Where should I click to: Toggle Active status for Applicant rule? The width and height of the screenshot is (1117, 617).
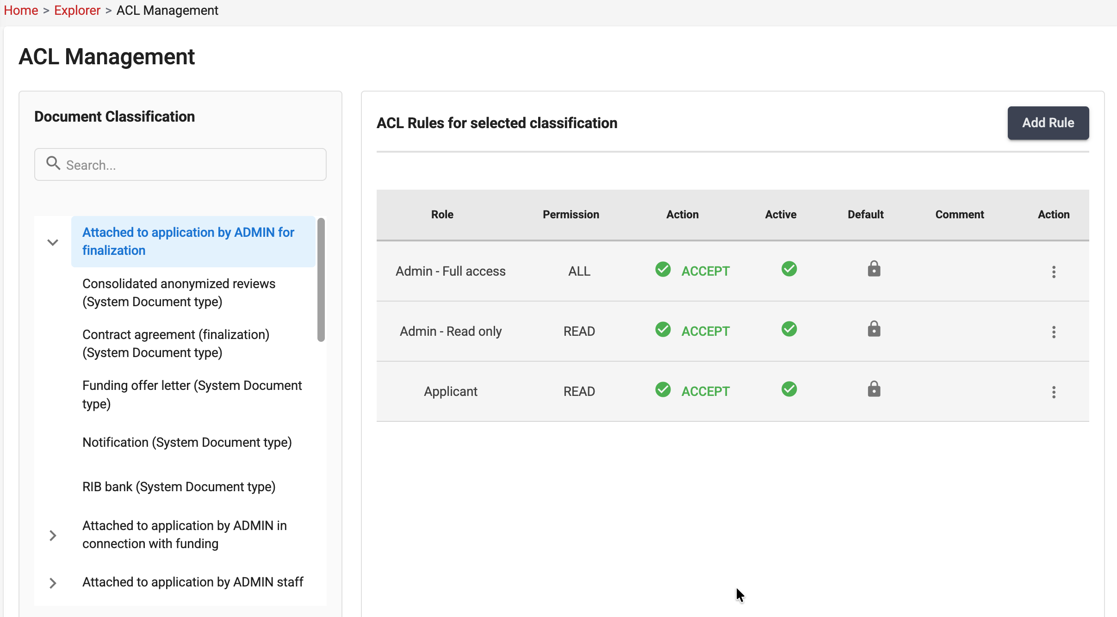(789, 389)
